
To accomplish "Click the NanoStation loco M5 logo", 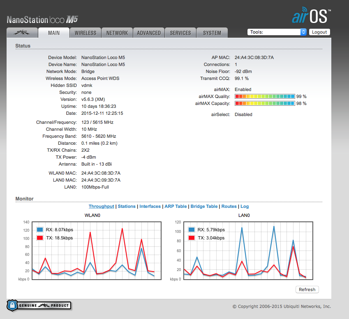I will coord(42,19).
